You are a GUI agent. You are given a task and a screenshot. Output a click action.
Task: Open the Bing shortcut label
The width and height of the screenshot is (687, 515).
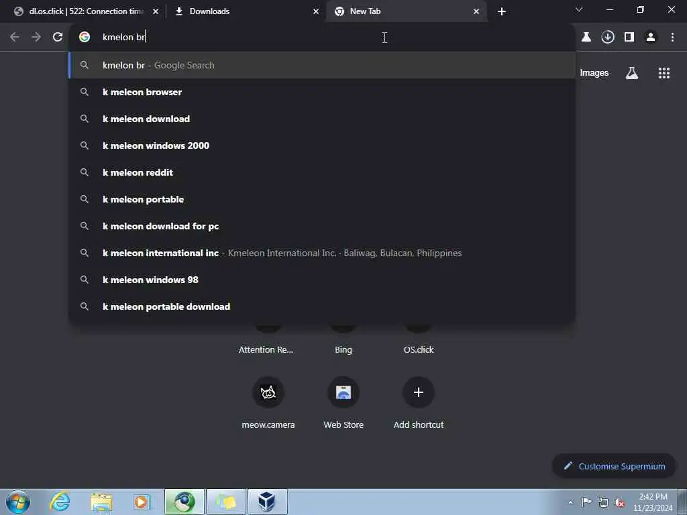coord(343,350)
